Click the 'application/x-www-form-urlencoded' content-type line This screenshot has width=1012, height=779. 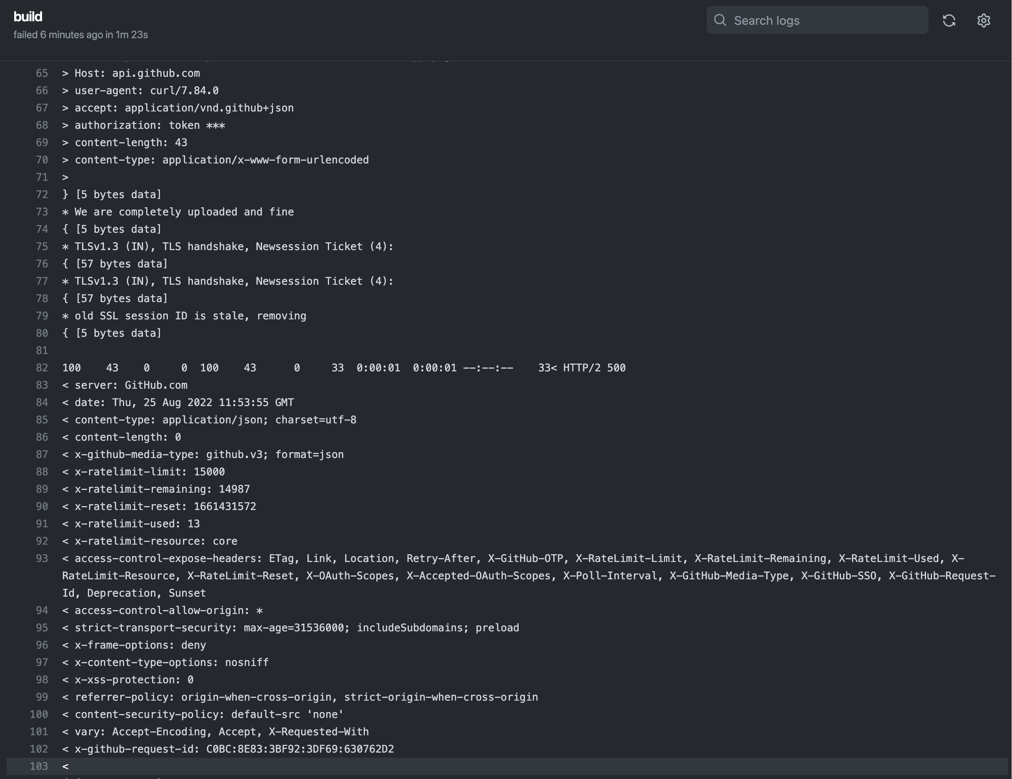pos(216,160)
